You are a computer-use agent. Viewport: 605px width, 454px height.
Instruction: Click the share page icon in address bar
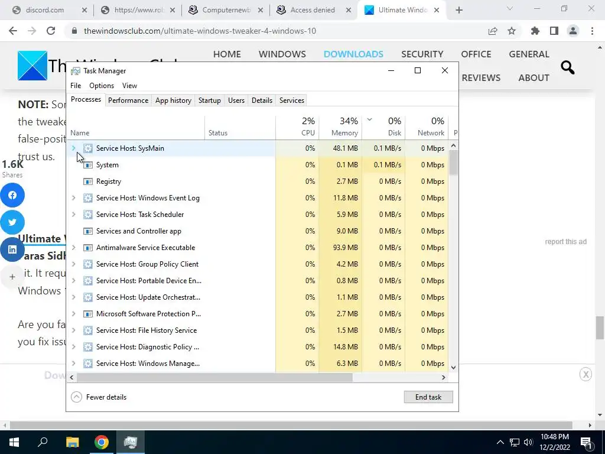click(493, 31)
